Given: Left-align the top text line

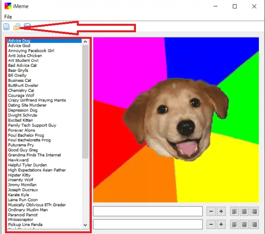Looking at the screenshot, I should [x=234, y=211].
